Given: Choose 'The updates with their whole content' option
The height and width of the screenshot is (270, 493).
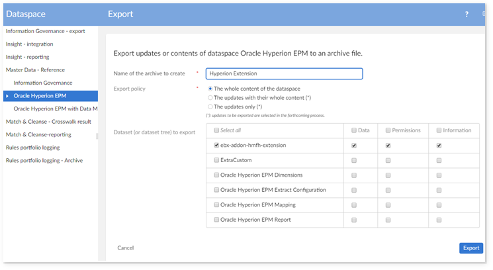Looking at the screenshot, I should 210,97.
